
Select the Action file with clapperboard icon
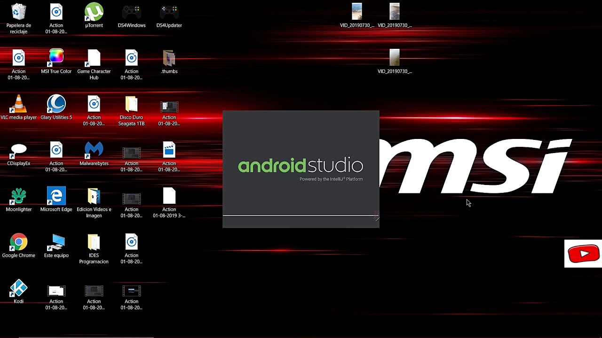click(169, 150)
